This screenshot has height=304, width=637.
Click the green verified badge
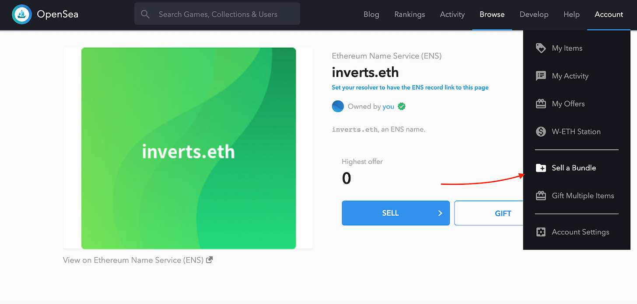(402, 106)
